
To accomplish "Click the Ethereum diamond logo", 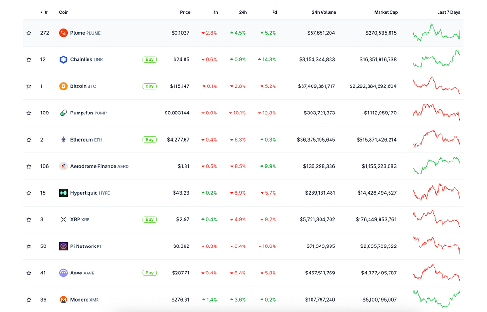I will (63, 140).
